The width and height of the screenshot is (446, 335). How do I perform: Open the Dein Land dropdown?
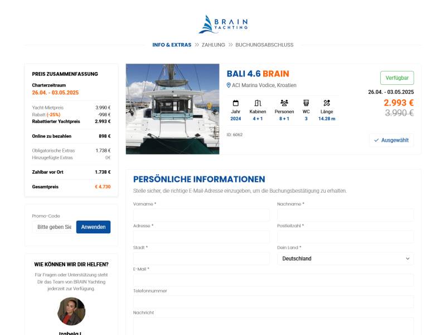pos(345,259)
